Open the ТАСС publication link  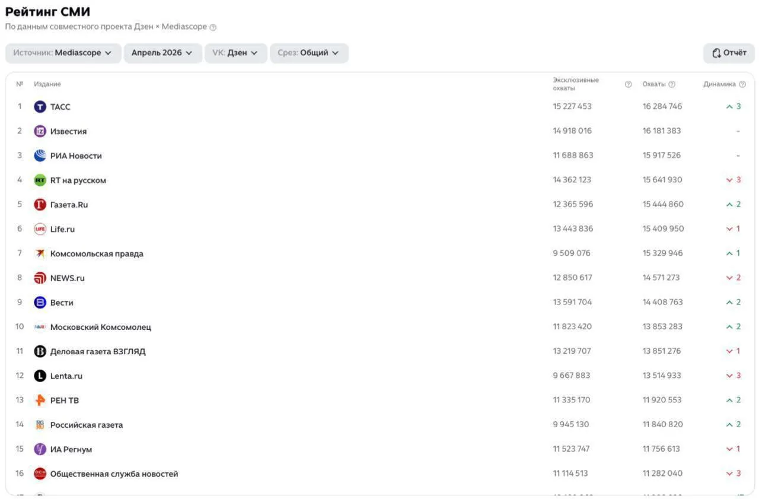(x=60, y=107)
